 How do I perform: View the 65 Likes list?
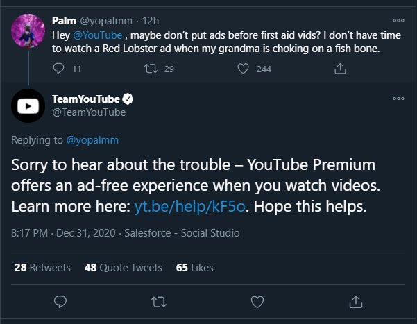[194, 267]
